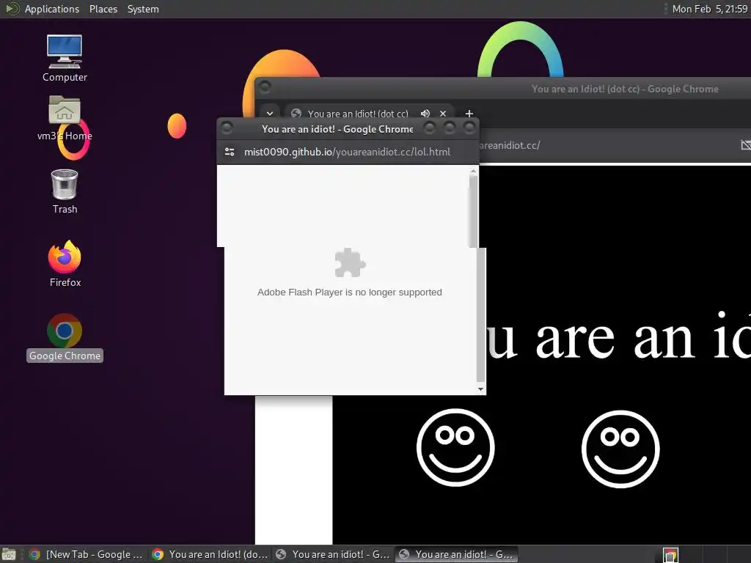Open the Computer desktop icon
The image size is (751, 563).
click(65, 58)
